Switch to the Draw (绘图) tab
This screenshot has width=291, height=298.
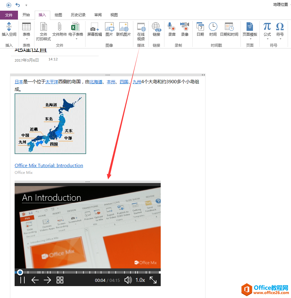click(58, 15)
